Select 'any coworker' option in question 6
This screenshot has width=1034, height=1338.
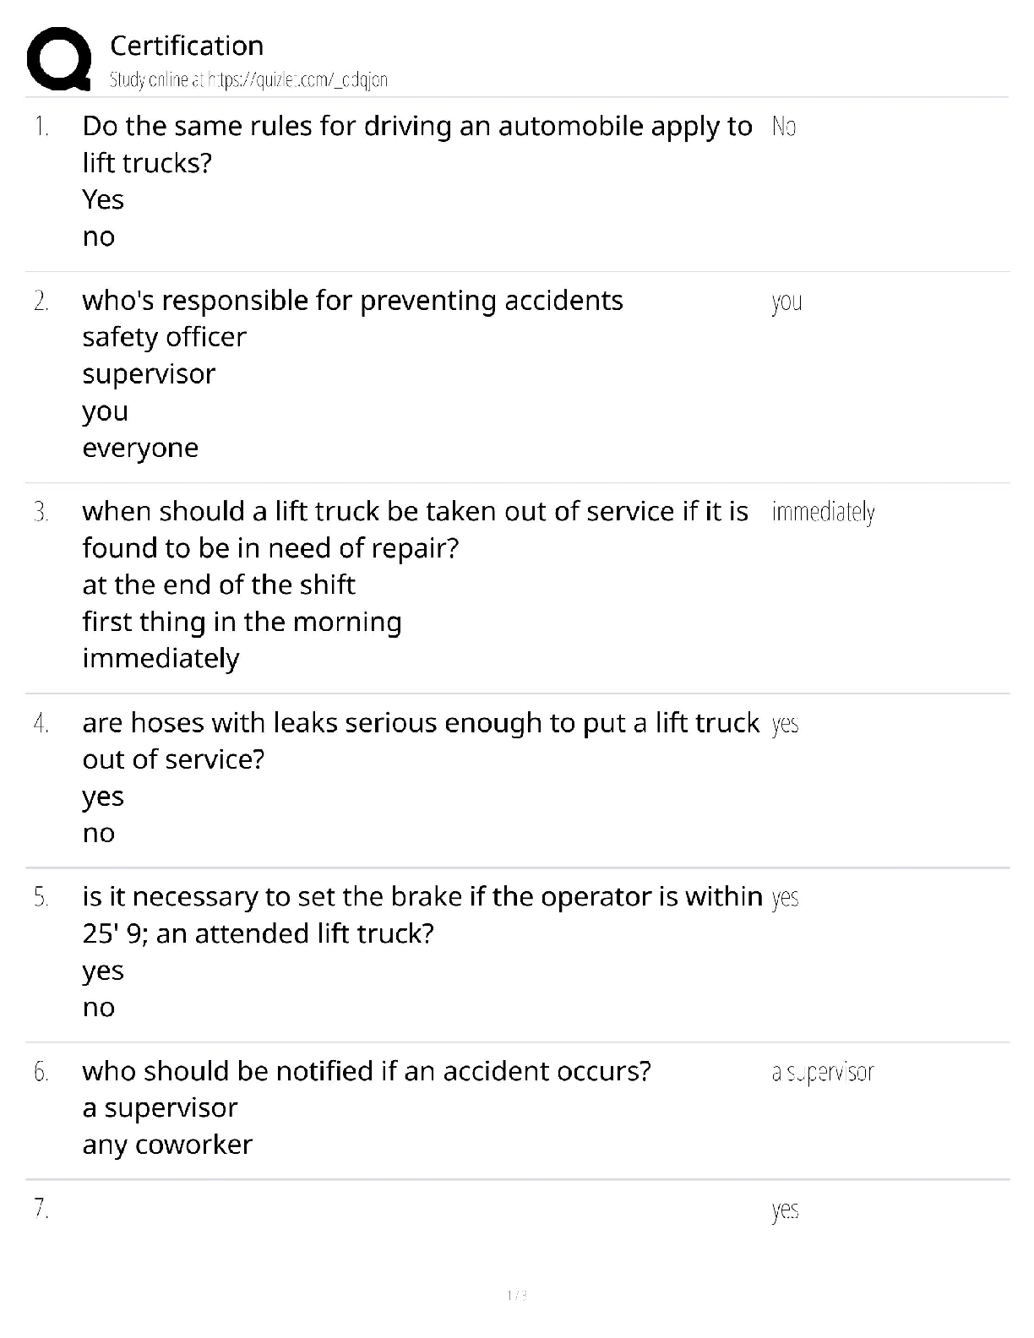click(167, 1145)
